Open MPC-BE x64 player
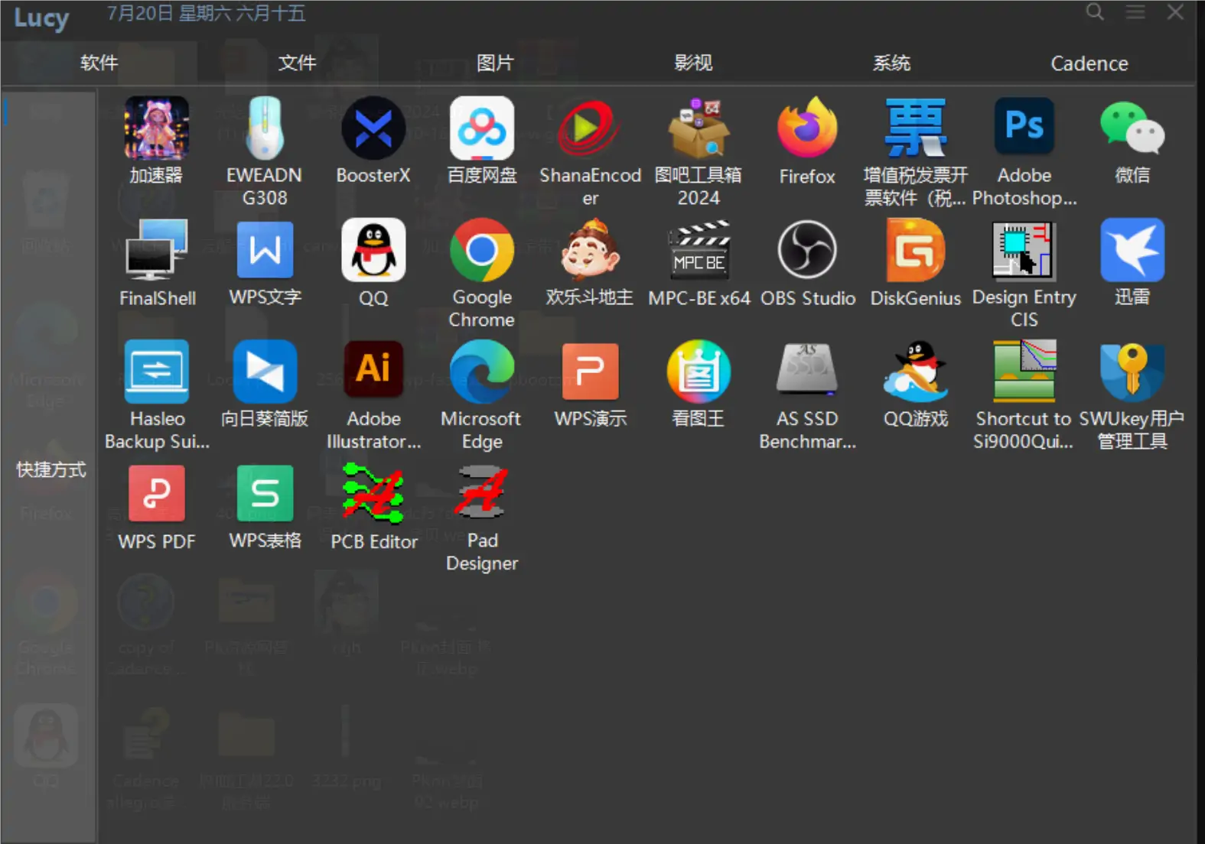Viewport: 1205px width, 844px height. click(x=699, y=250)
